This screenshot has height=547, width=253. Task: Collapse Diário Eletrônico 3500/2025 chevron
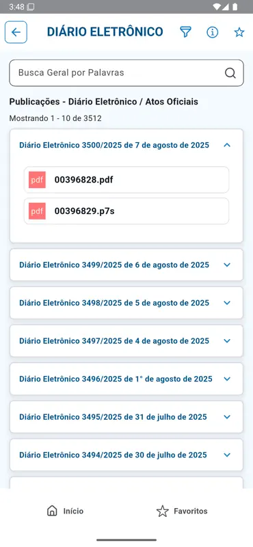[x=227, y=145]
